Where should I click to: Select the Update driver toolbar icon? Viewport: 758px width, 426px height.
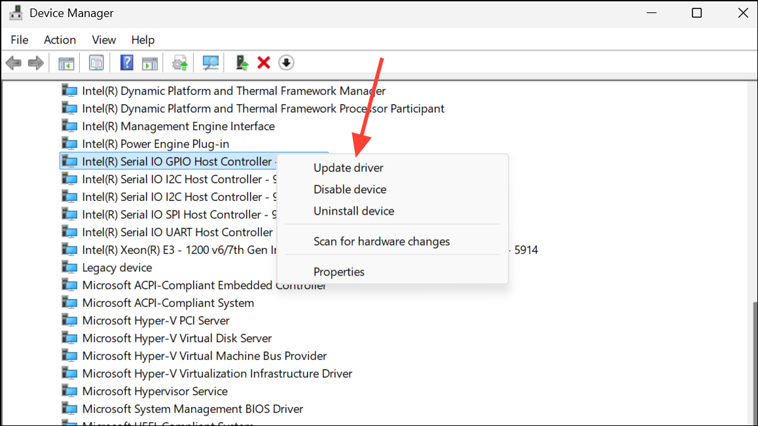click(x=179, y=62)
